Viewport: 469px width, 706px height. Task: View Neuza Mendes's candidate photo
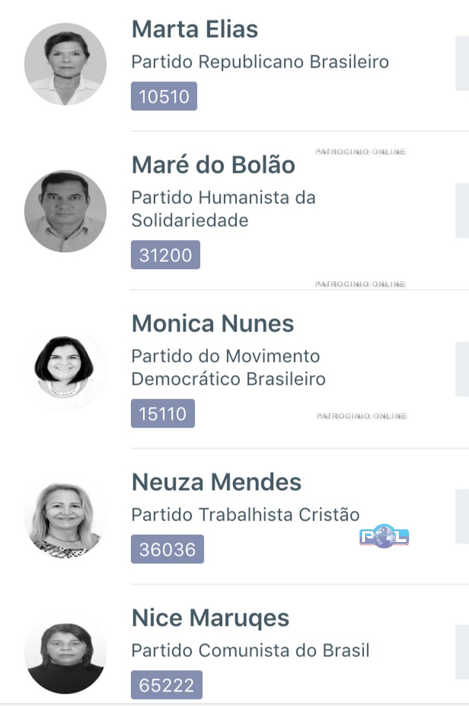click(x=65, y=516)
